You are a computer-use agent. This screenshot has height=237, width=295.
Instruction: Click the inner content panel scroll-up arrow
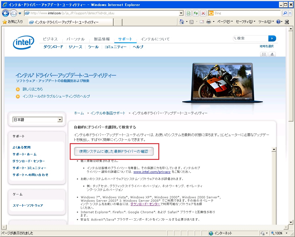tap(274, 149)
